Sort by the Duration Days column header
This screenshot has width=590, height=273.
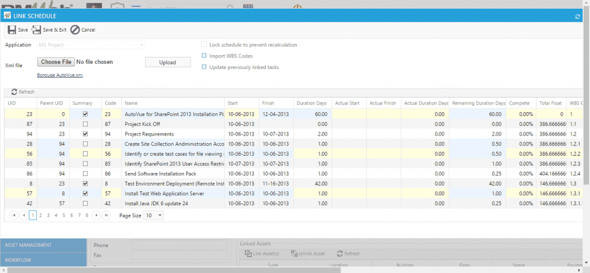coord(311,103)
